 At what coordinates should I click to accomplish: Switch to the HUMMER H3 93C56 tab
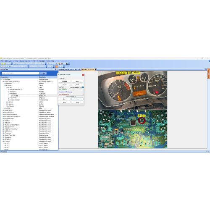[88, 69]
